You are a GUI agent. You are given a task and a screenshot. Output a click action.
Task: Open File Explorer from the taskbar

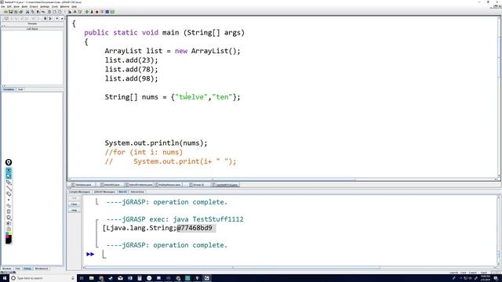pyautogui.click(x=92, y=278)
